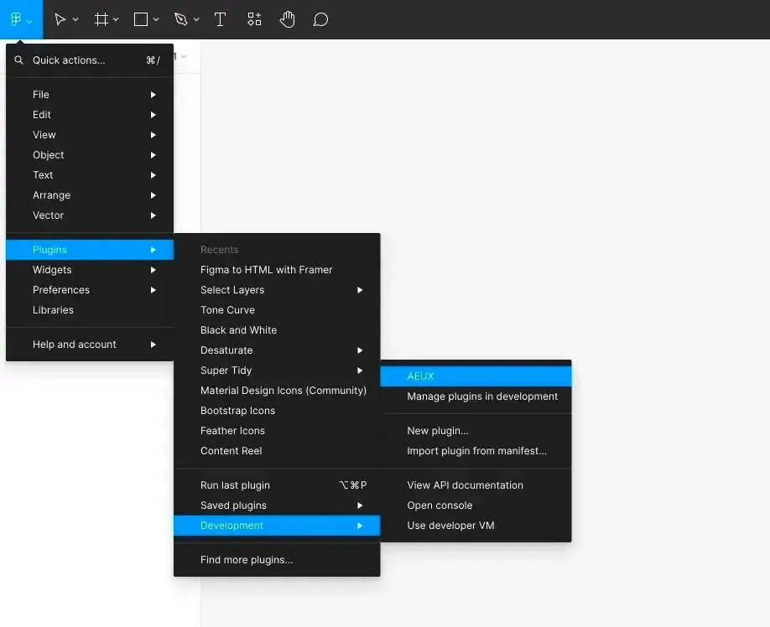Run the Feather Icons plugin
Screen dimensions: 770x627
tap(277, 431)
